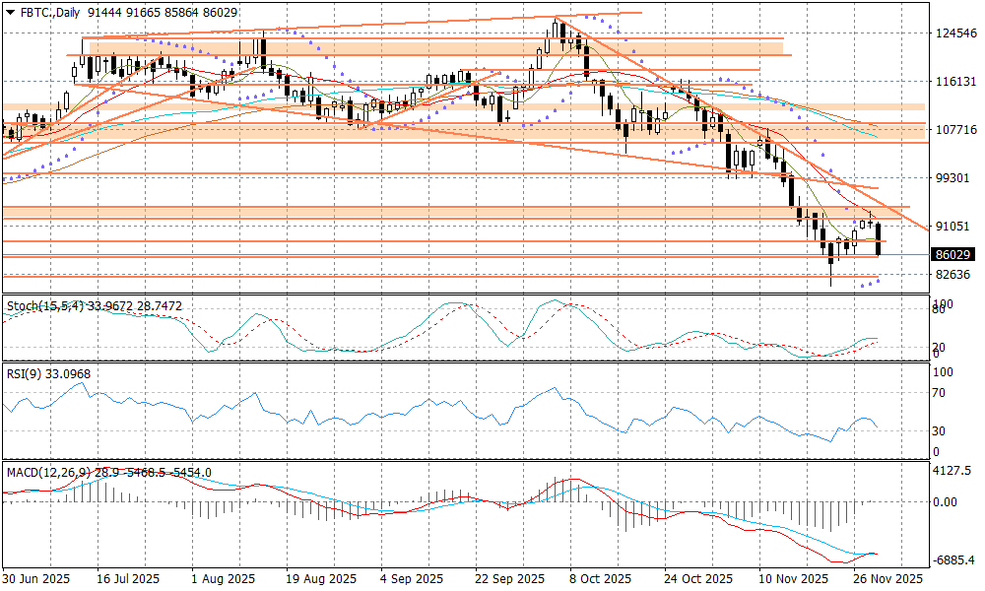985x591 pixels.
Task: Select the 16 Jul 2025 date label
Action: (127, 578)
